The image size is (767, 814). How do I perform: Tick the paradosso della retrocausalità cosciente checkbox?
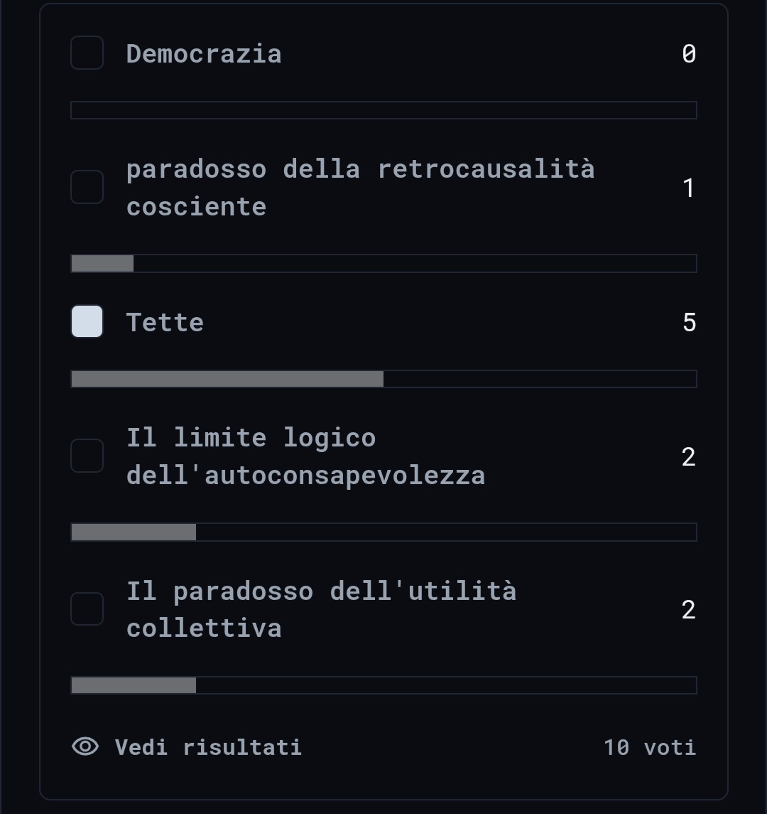pyautogui.click(x=87, y=187)
